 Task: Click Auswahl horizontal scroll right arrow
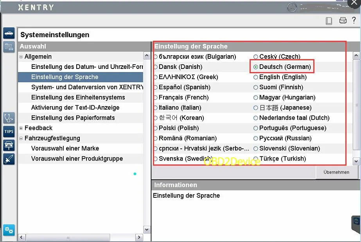point(139,237)
